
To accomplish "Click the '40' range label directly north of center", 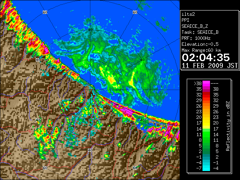I will click(x=90, y=30).
